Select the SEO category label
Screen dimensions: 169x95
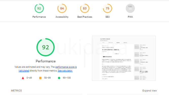point(108,17)
